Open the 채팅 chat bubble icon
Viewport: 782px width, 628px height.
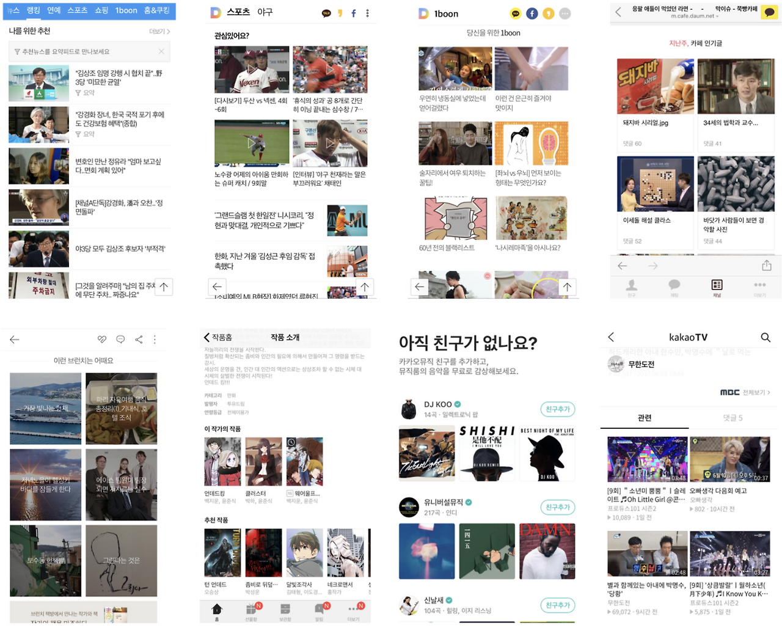coord(674,285)
